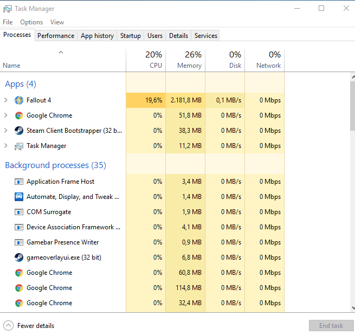Viewport: 355px width, 335px height.
Task: Click the Steam Client Bootstrapper icon
Action: coord(19,131)
